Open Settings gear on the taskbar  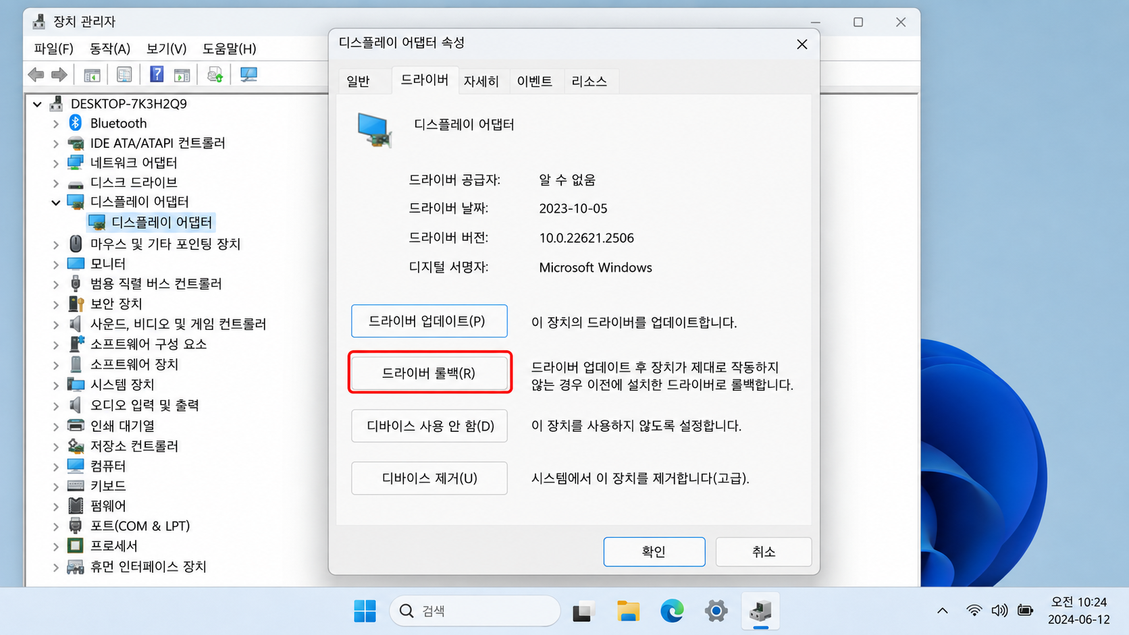pyautogui.click(x=716, y=611)
